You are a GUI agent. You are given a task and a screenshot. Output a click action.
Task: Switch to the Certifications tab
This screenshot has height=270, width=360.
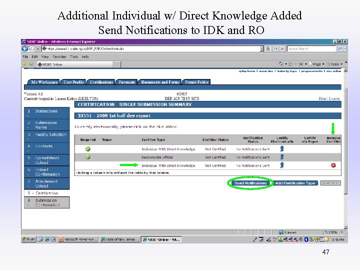pos(101,82)
